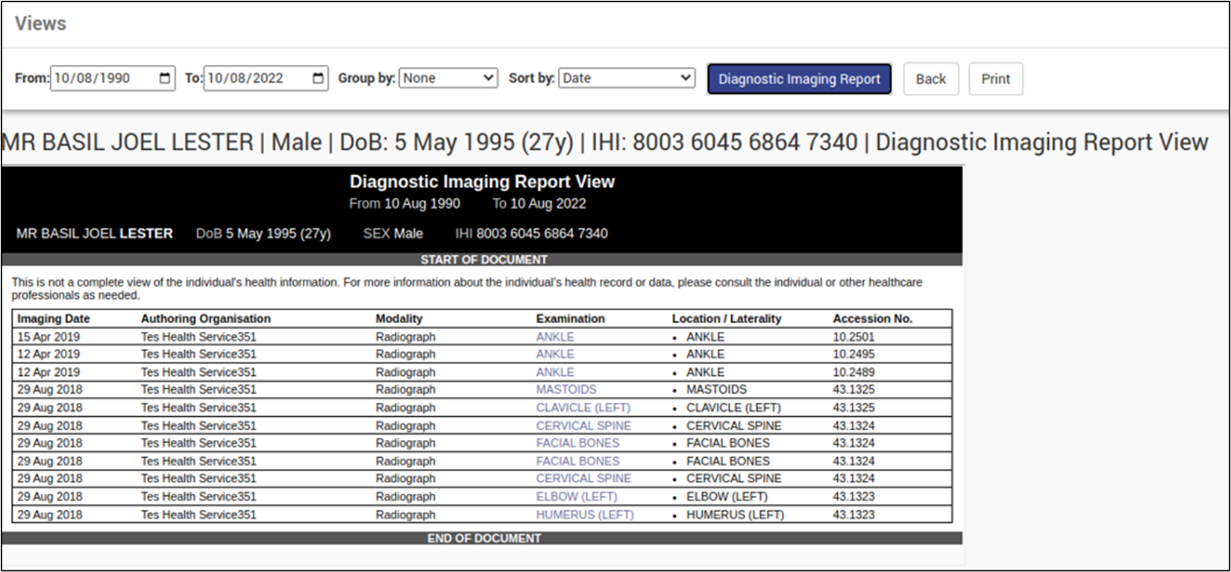Select accession number 43.1325 in MASTOIDS row
The image size is (1231, 572).
point(853,389)
